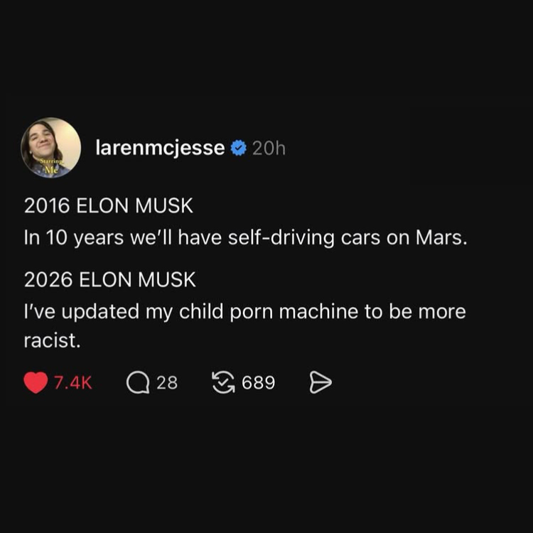Viewport: 533px width, 533px height.
Task: Click the 20h timestamp
Action: (269, 149)
